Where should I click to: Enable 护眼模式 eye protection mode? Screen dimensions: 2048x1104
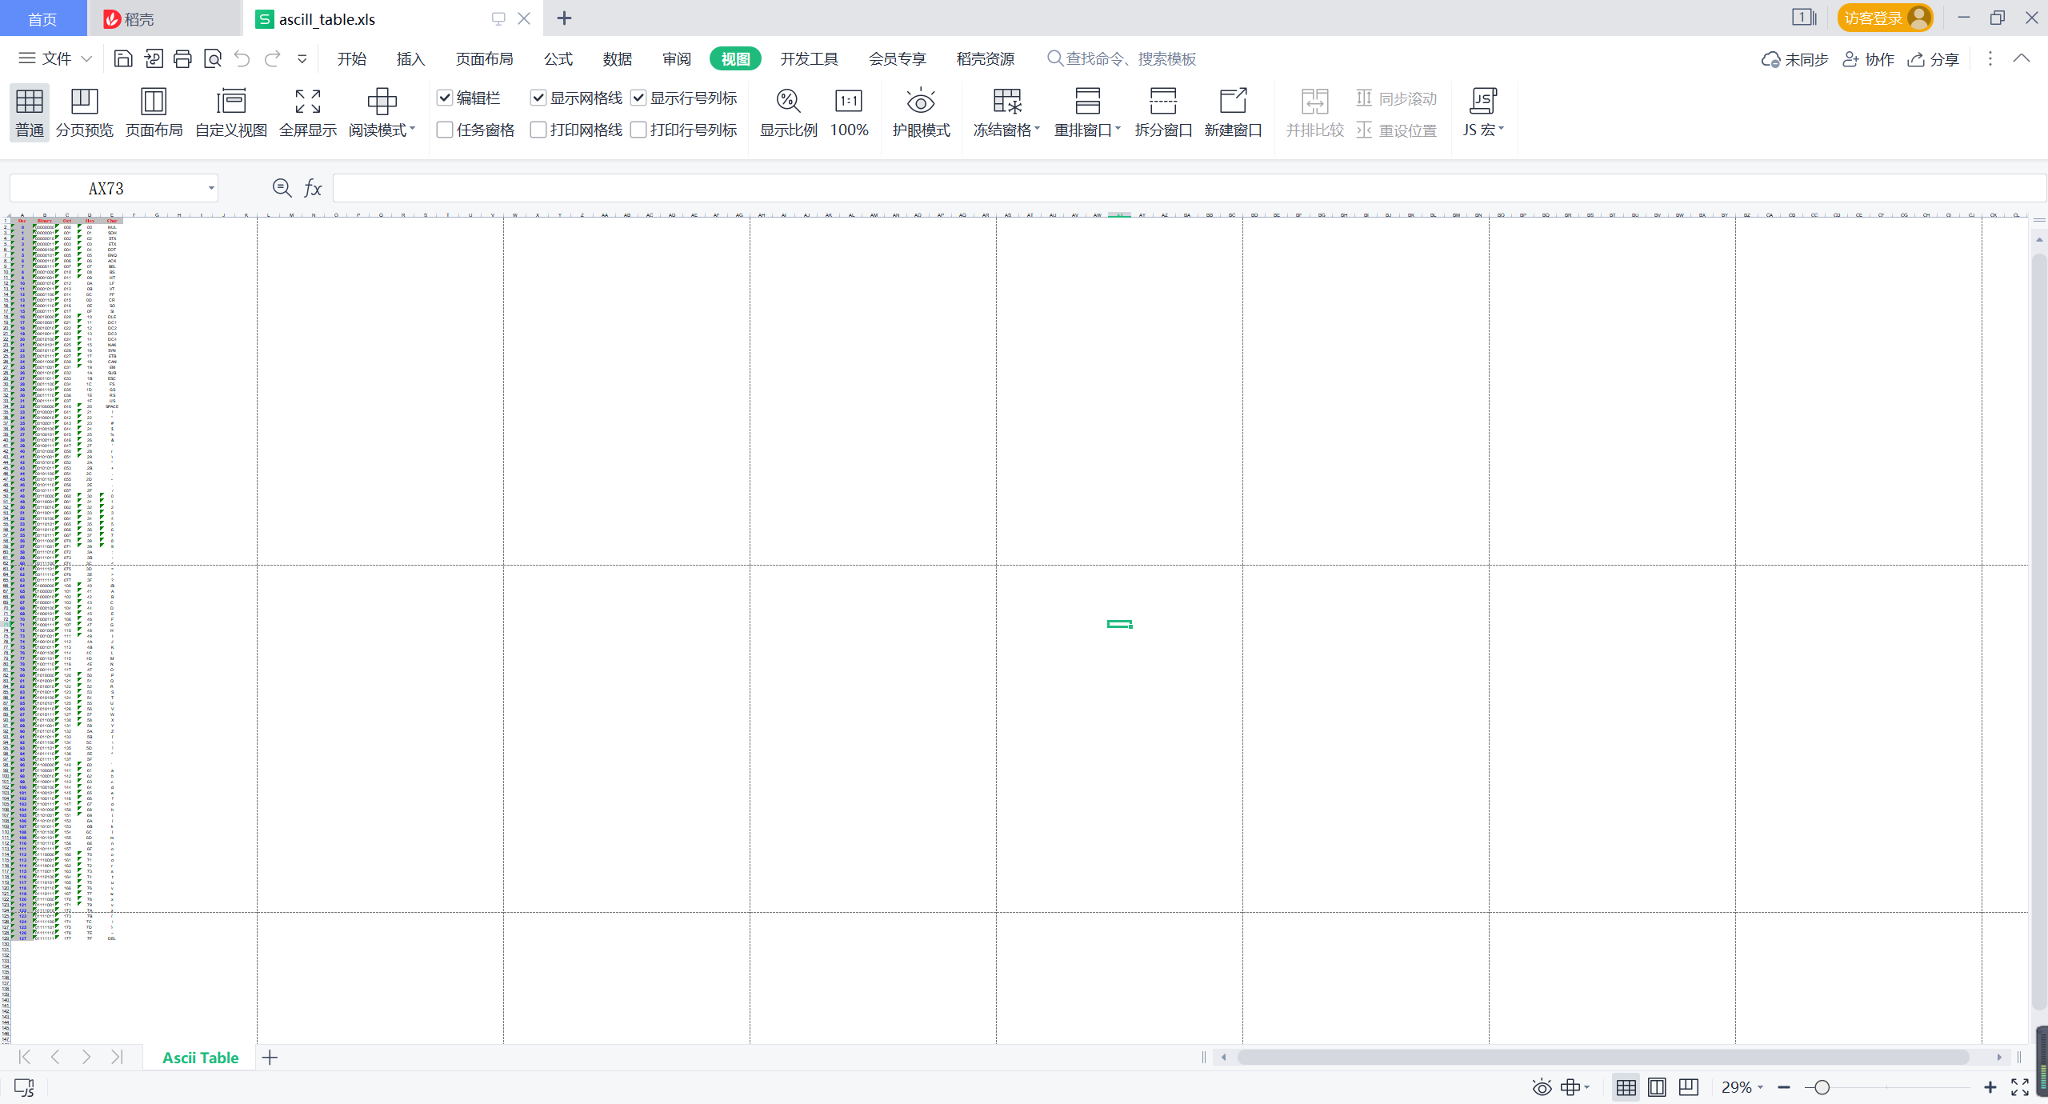(921, 102)
